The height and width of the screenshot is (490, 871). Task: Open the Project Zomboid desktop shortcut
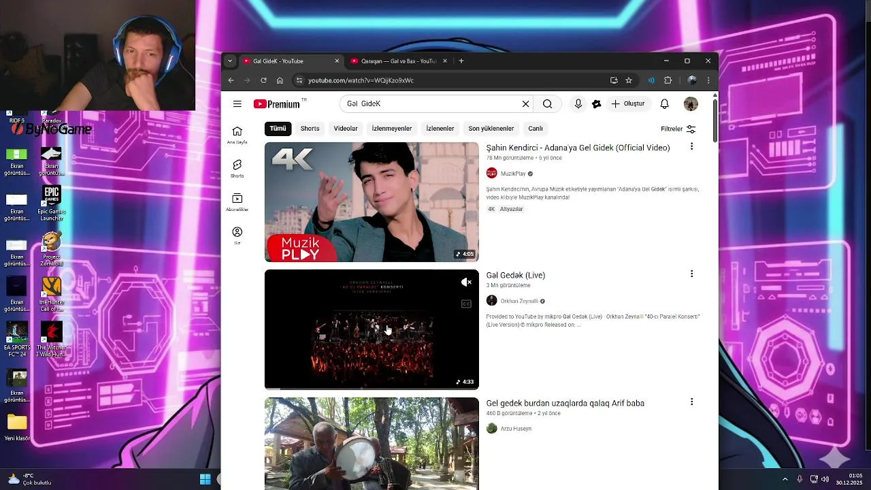pos(52,250)
